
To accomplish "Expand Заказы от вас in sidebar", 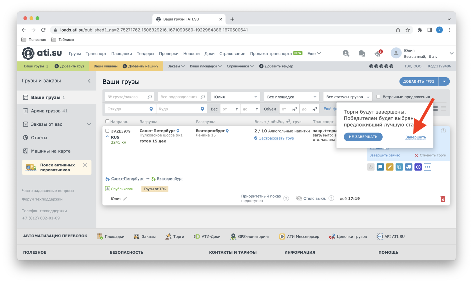I will (89, 124).
